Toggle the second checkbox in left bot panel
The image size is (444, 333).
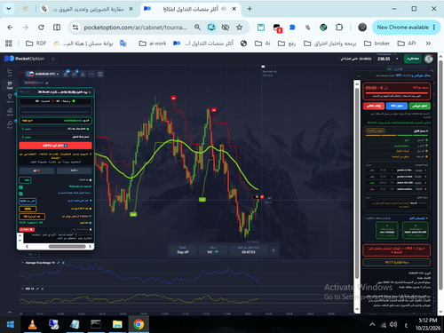click(21, 194)
